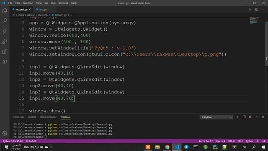Image resolution: width=268 pixels, height=151 pixels.
Task: Switch to the DEBUG CONSOLE tab
Action: click(48, 117)
